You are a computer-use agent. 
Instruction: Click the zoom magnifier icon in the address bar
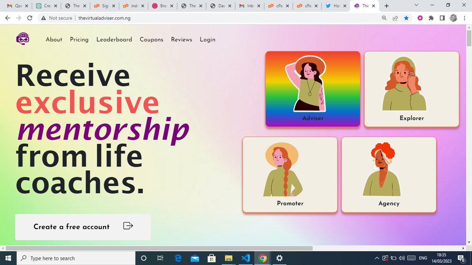(384, 18)
